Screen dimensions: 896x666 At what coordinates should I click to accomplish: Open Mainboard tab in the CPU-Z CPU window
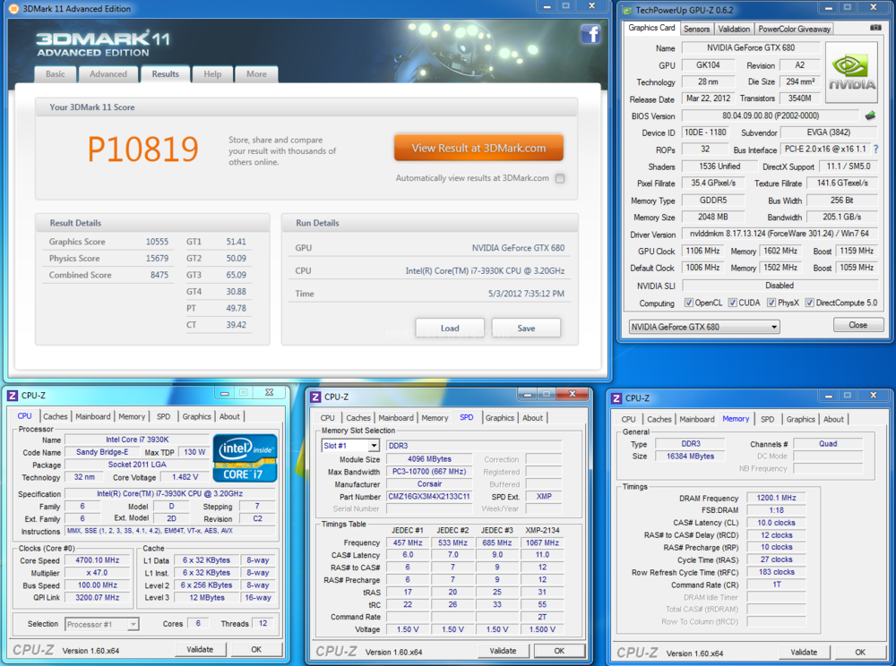tap(93, 416)
